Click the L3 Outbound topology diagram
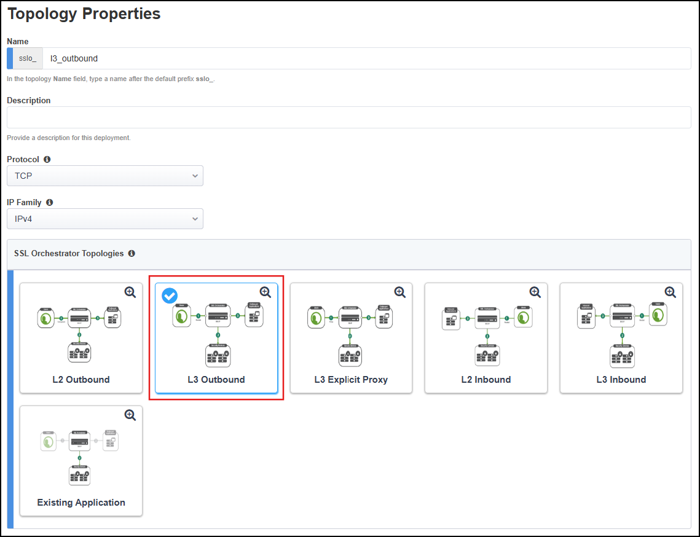The image size is (700, 537). pyautogui.click(x=218, y=335)
